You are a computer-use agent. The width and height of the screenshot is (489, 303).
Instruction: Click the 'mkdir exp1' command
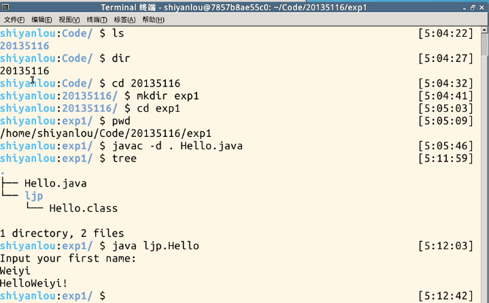click(x=168, y=96)
